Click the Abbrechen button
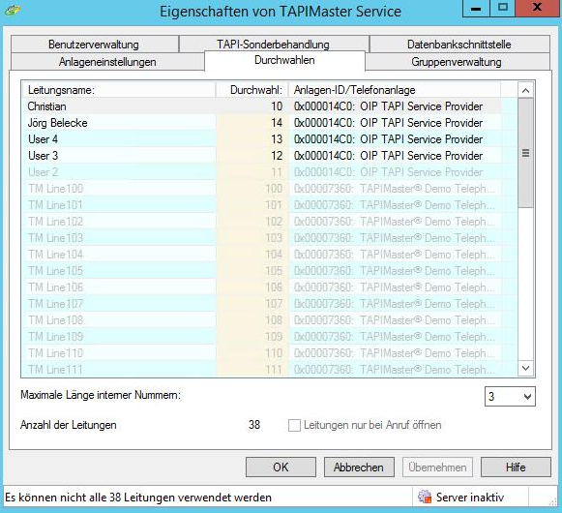 pos(359,468)
